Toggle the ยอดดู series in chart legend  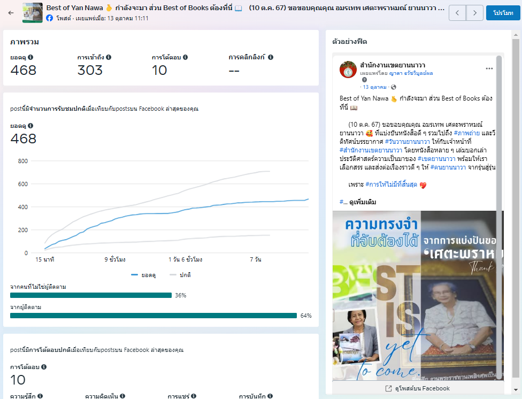click(x=142, y=275)
